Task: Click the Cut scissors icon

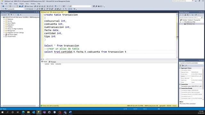Action: tap(48, 6)
